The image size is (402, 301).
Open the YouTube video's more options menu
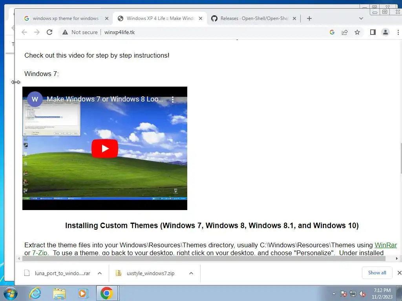173,100
